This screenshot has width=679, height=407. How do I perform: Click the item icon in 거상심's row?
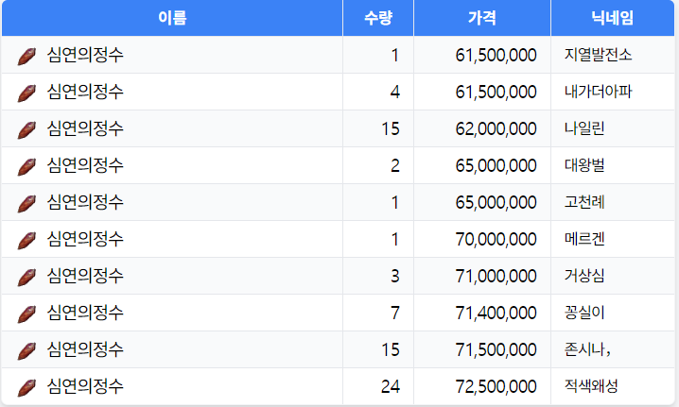26,277
